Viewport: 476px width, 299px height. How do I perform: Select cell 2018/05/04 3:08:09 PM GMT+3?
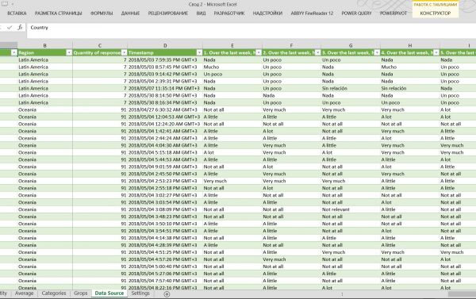165,209
